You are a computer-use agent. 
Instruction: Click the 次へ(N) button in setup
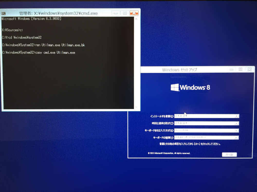(229, 155)
